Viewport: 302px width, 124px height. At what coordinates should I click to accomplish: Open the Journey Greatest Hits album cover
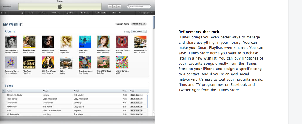click(x=122, y=42)
